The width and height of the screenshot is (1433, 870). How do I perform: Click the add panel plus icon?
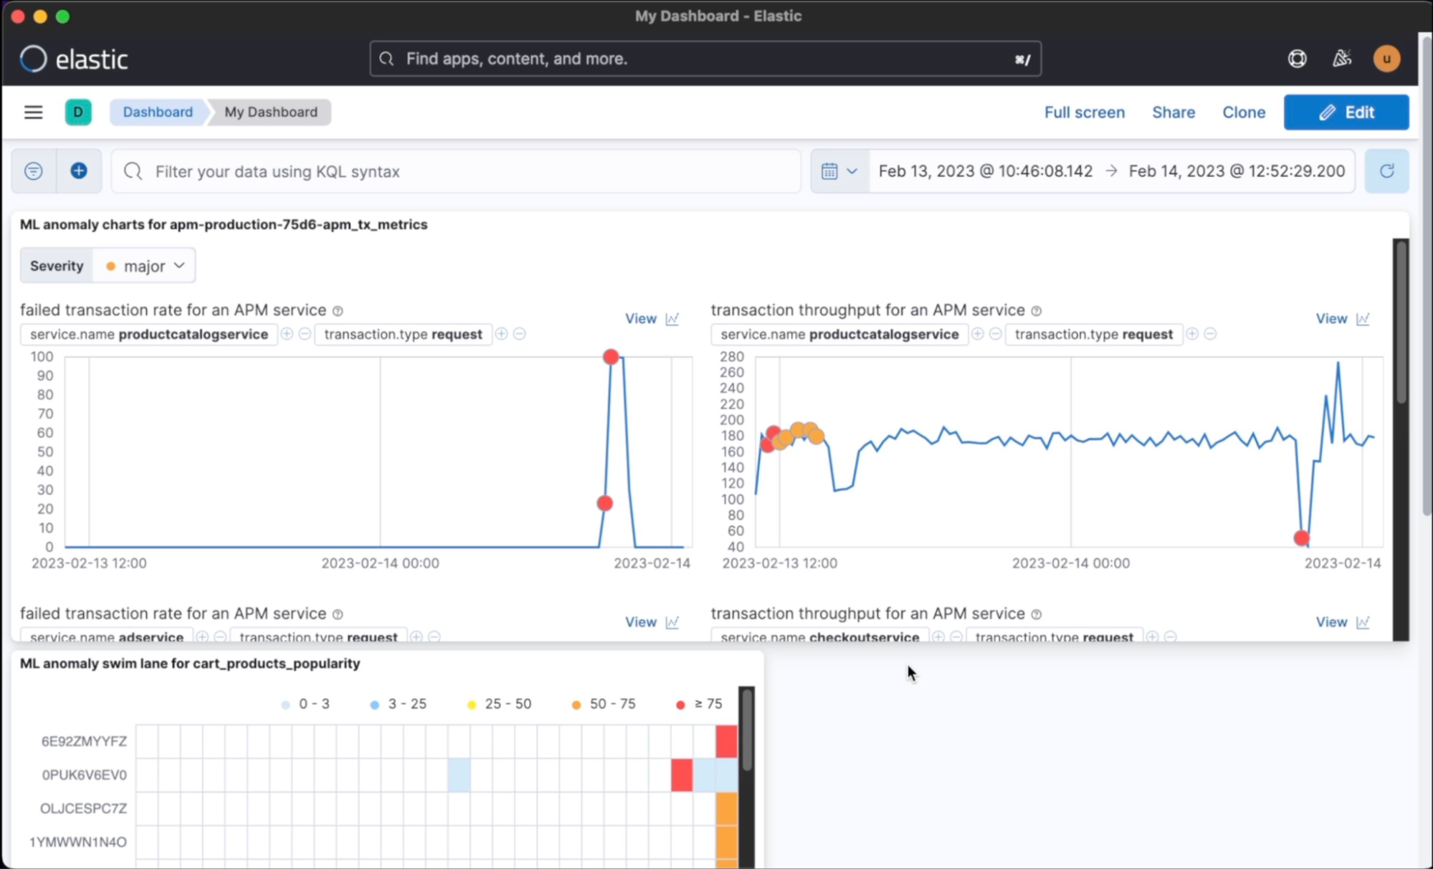79,171
